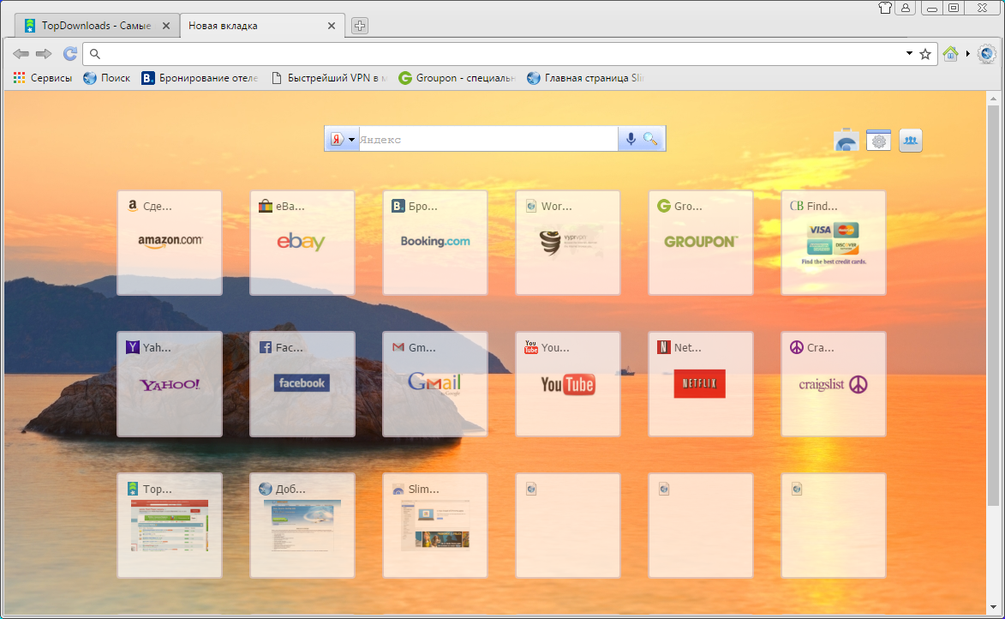This screenshot has height=619, width=1005.
Task: Open the home page icon
Action: coord(950,54)
